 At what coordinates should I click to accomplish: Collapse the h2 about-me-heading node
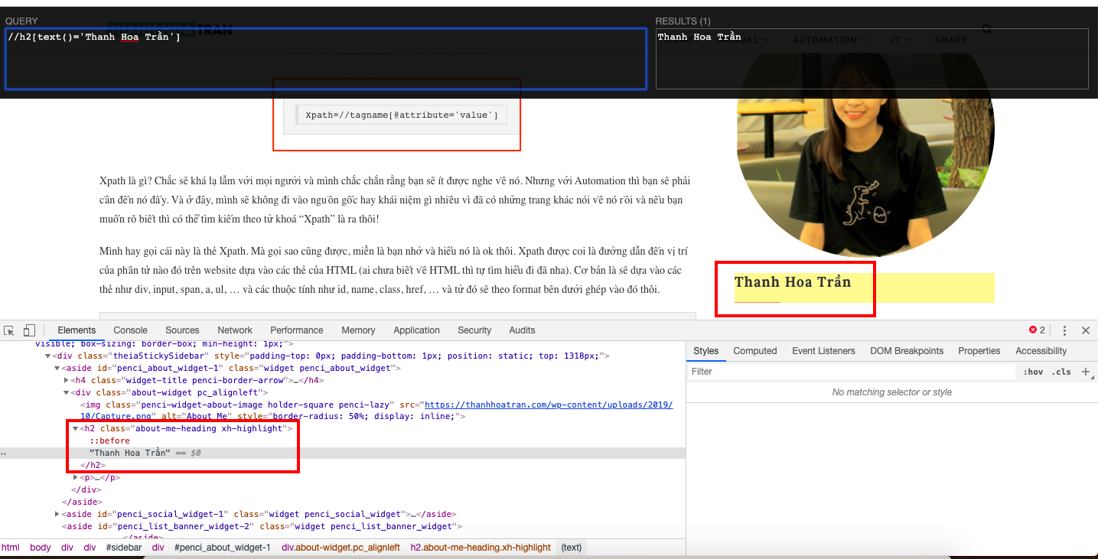click(76, 429)
